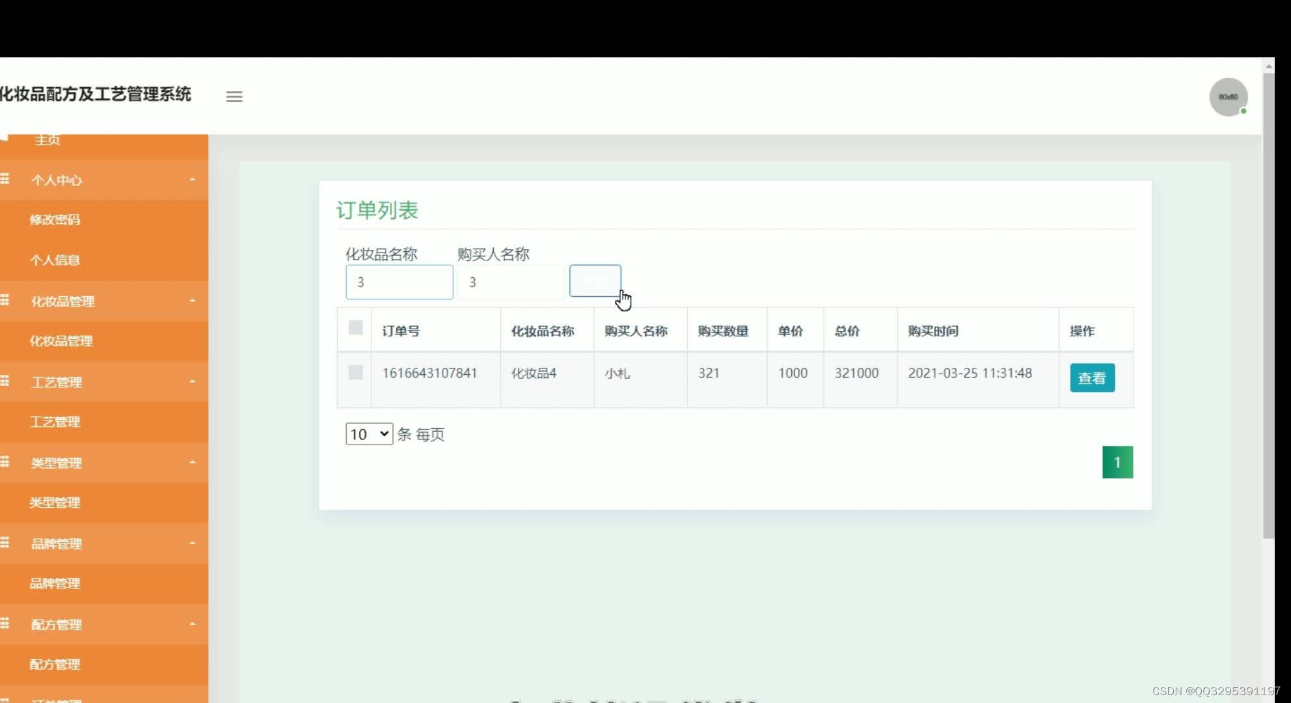Click the 订单列表 heading

[377, 210]
